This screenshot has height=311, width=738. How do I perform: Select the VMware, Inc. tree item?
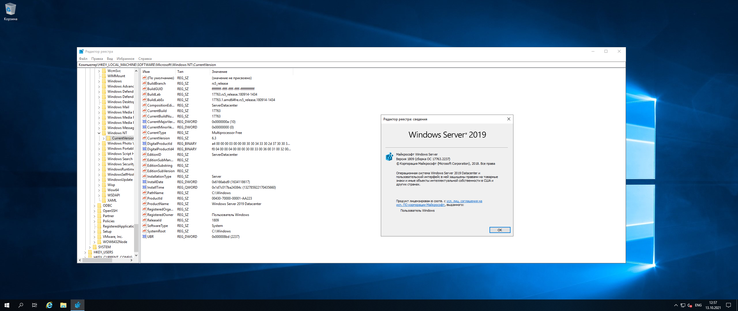point(112,237)
